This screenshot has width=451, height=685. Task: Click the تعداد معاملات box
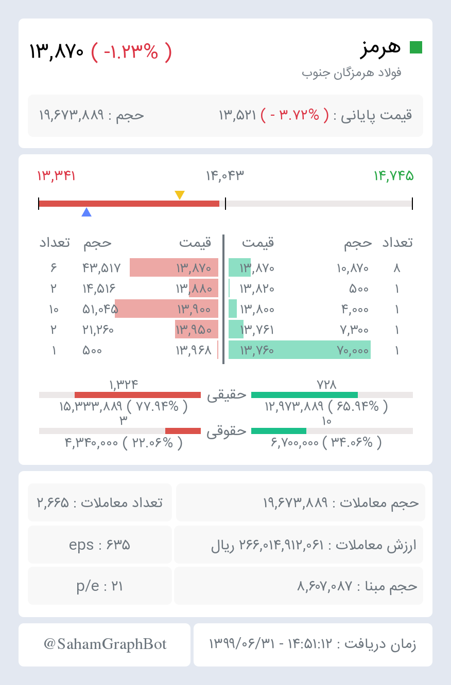(100, 502)
